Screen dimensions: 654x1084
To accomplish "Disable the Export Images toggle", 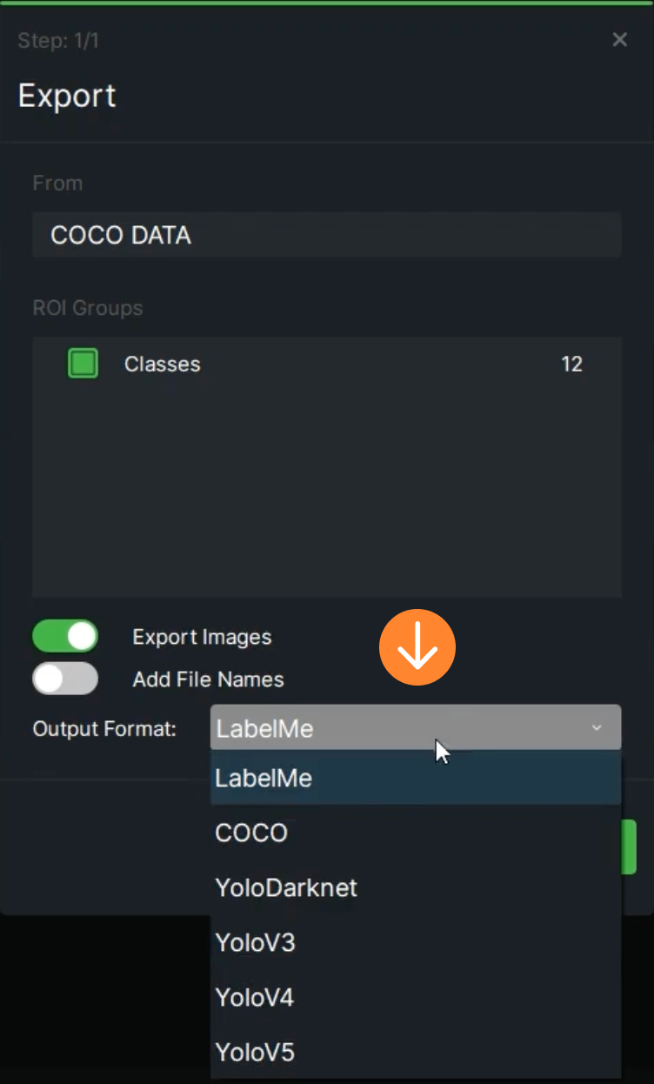I will tap(65, 637).
